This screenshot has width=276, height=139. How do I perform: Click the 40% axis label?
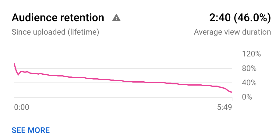click(249, 83)
